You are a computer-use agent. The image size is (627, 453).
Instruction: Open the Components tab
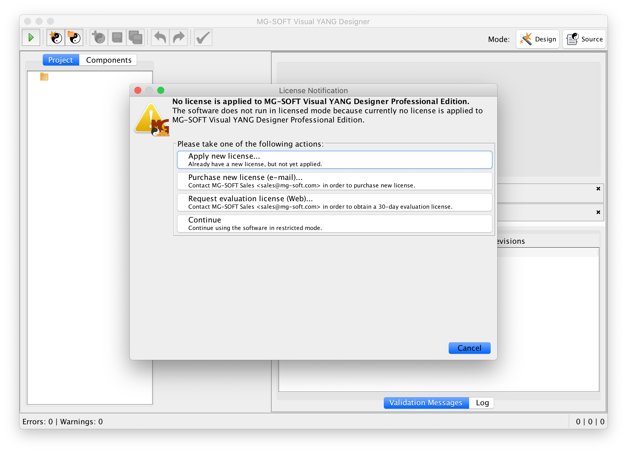coord(109,60)
